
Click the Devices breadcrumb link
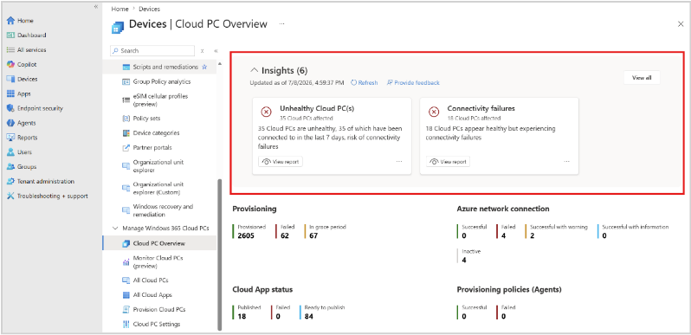pyautogui.click(x=150, y=9)
